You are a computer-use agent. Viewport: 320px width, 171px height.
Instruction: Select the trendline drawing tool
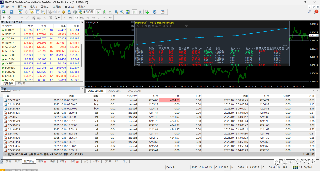pos(27,18)
